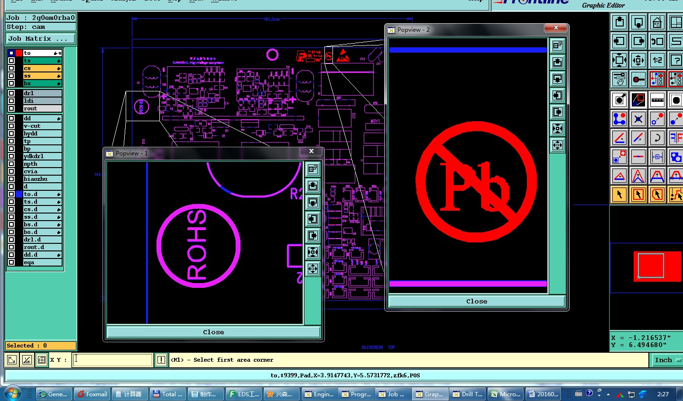
Task: Click the ruler measurement icon
Action: [657, 100]
